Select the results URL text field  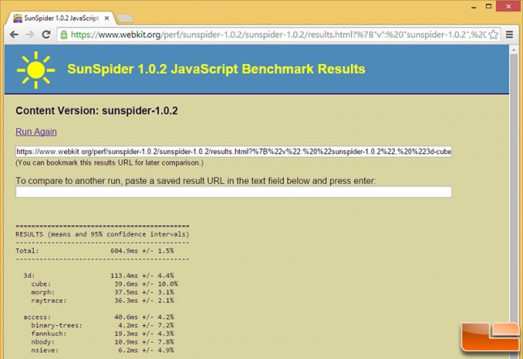[x=234, y=152]
